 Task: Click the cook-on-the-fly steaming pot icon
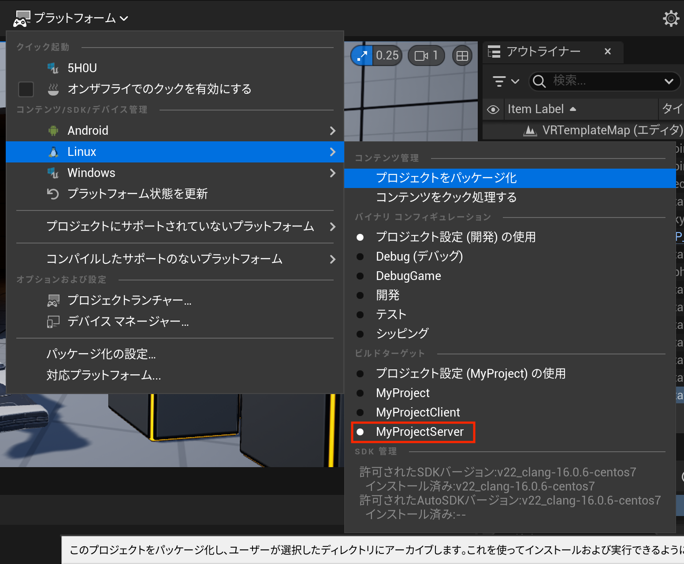(x=53, y=89)
